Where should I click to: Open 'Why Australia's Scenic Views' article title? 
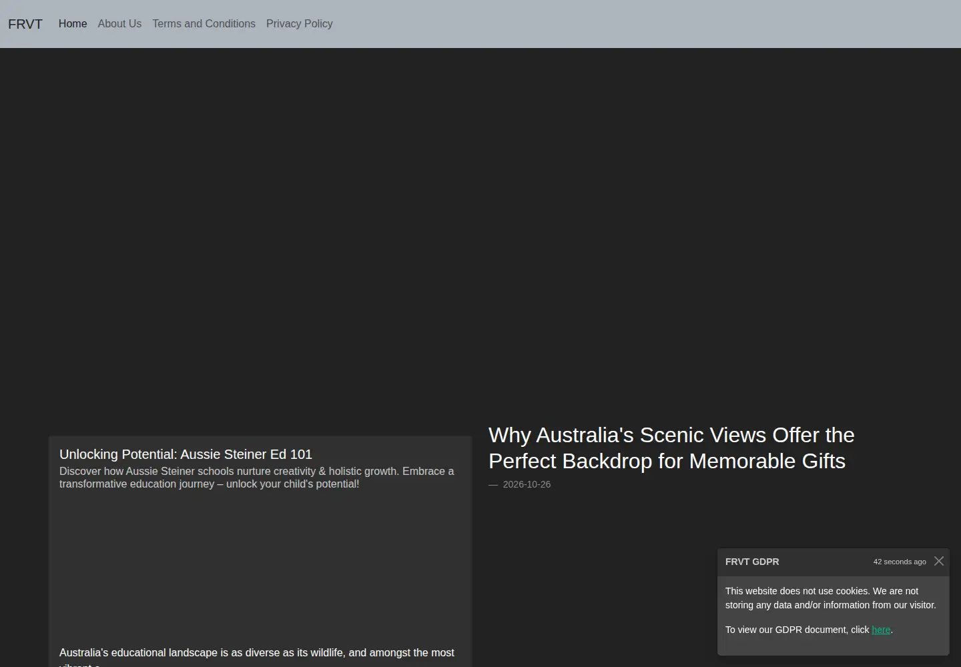pos(671,448)
